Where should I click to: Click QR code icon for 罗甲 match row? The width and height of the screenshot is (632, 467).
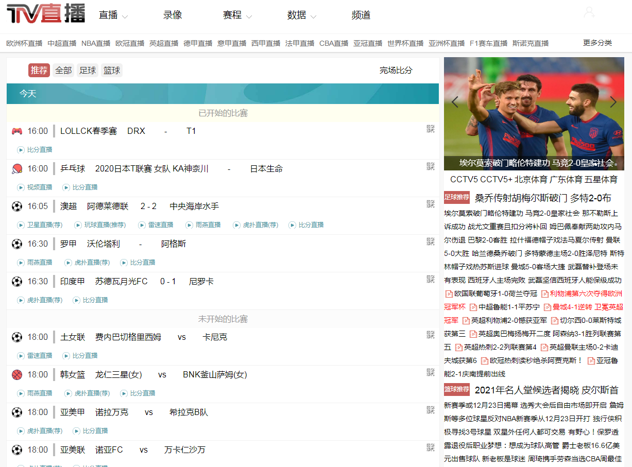tap(431, 241)
